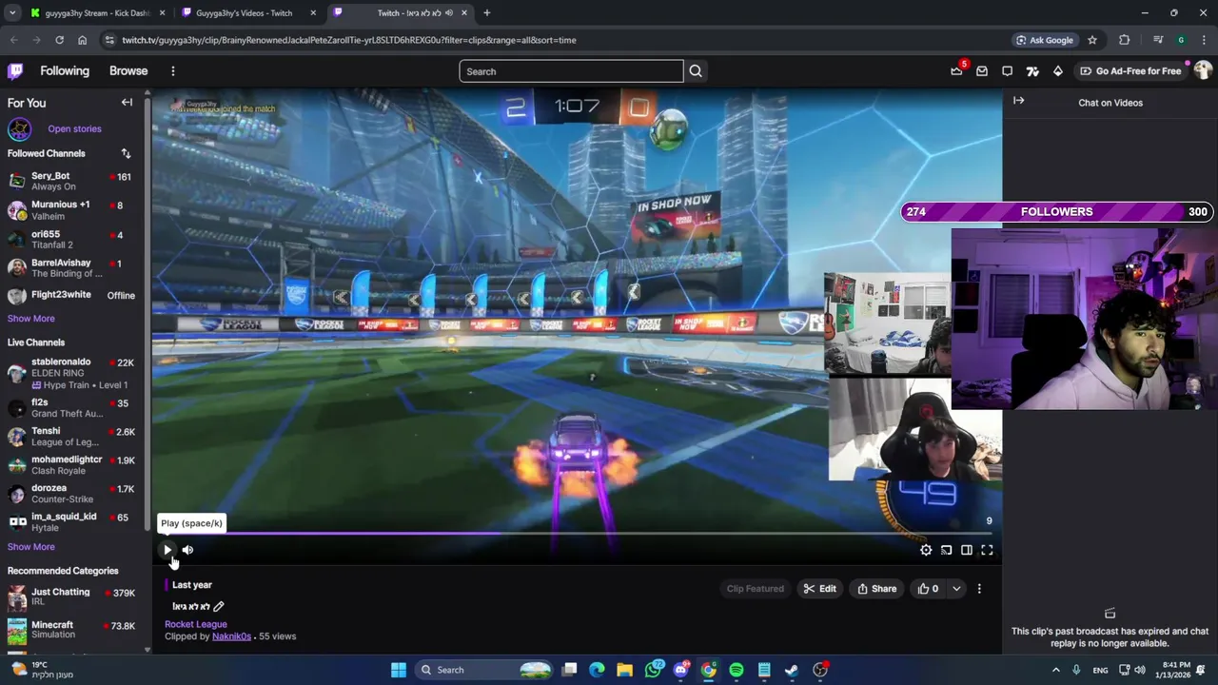
Task: Click the Edit clip button
Action: (819, 589)
